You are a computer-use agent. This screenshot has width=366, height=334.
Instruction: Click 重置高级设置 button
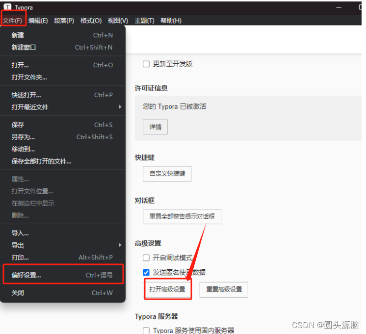[224, 290]
